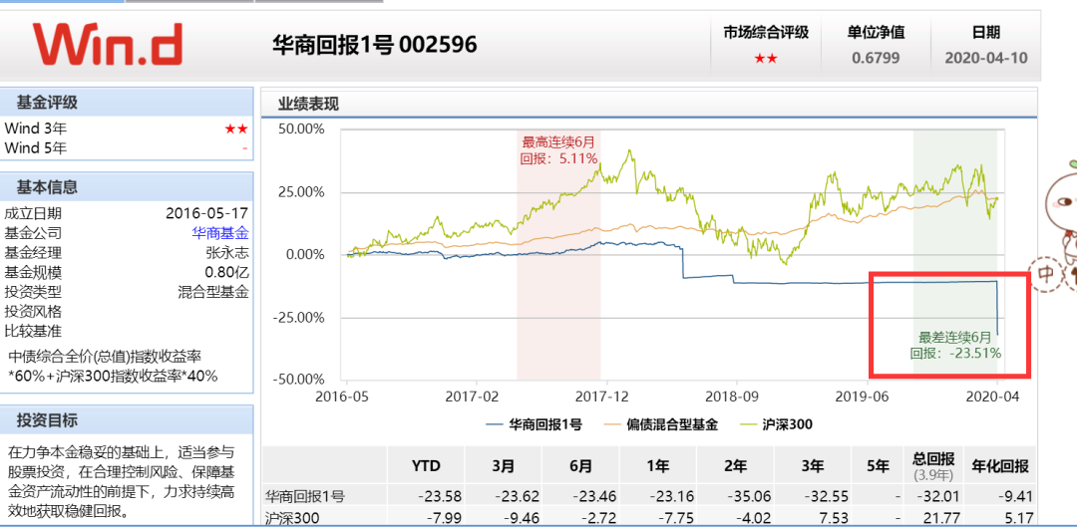
Task: Click the 总回报 column header
Action: coord(931,464)
